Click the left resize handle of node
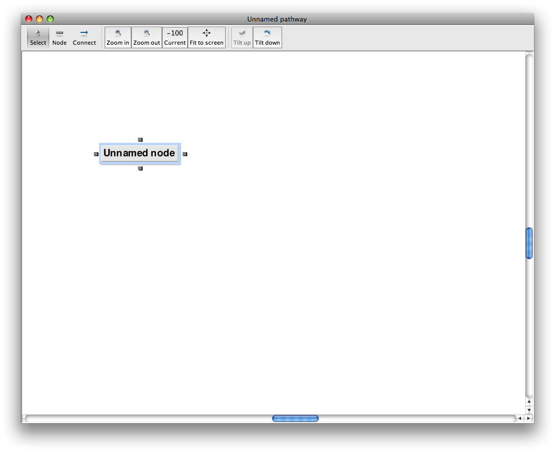The width and height of the screenshot is (555, 452). (96, 154)
